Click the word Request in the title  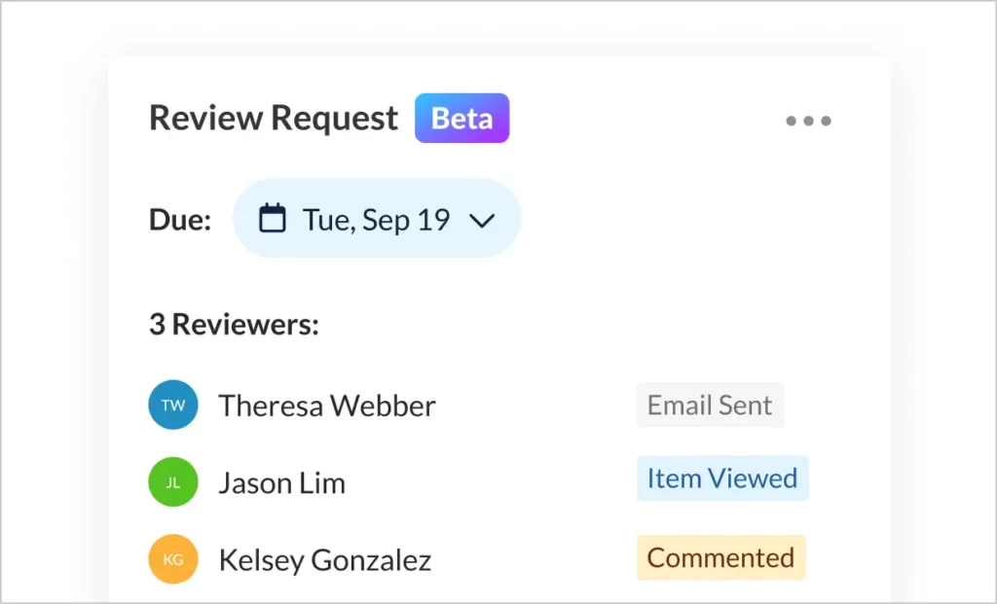point(335,119)
